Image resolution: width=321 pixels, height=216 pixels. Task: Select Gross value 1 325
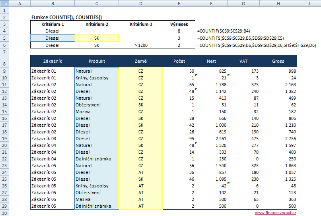pyautogui.click(x=278, y=179)
